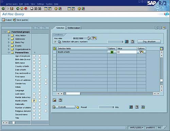
Task: Open the Edit menu
Action: click(x=21, y=4)
